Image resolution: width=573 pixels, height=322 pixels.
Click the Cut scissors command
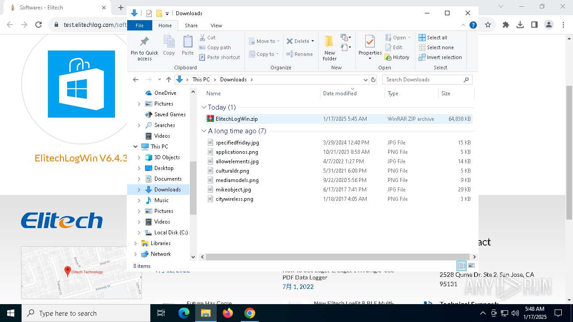207,38
